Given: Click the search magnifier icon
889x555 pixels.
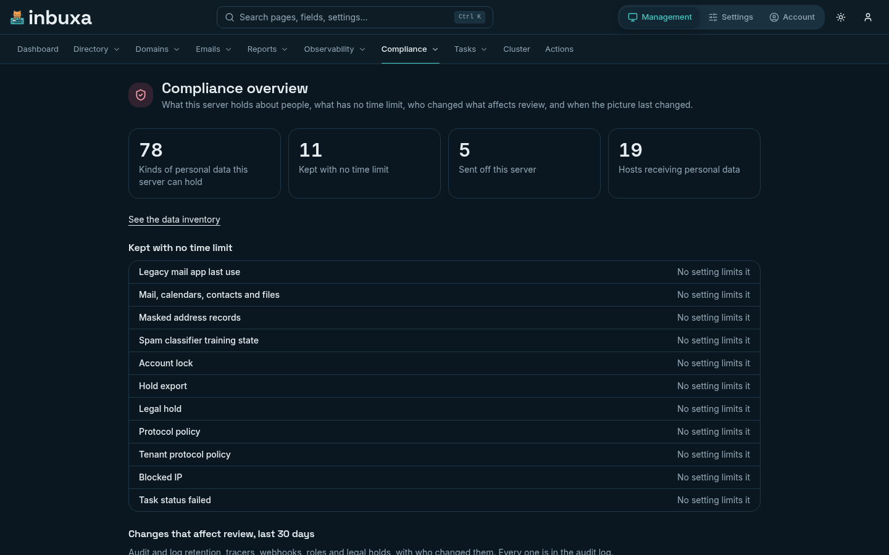Looking at the screenshot, I should [230, 17].
